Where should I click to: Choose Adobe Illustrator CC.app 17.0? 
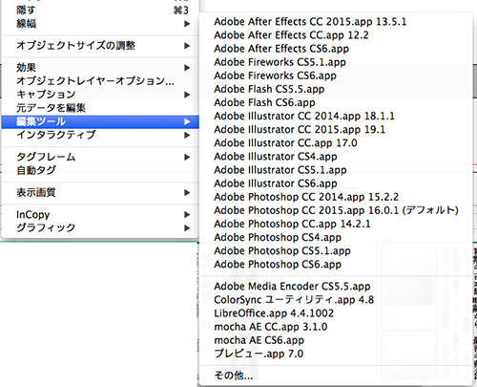pyautogui.click(x=336, y=143)
